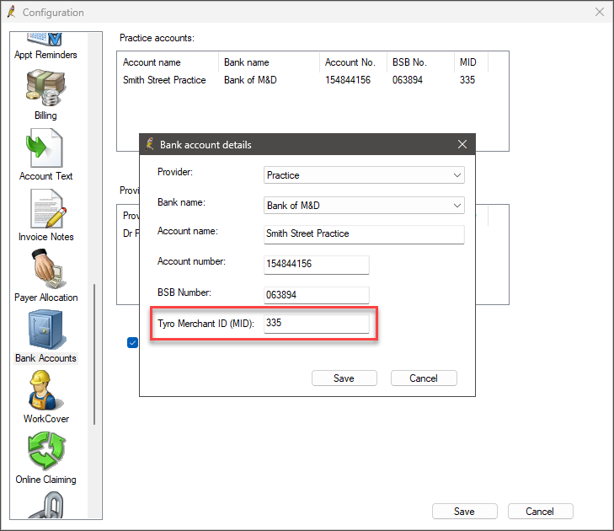Select the 154844156 account number cell
The image size is (614, 531).
tap(348, 80)
